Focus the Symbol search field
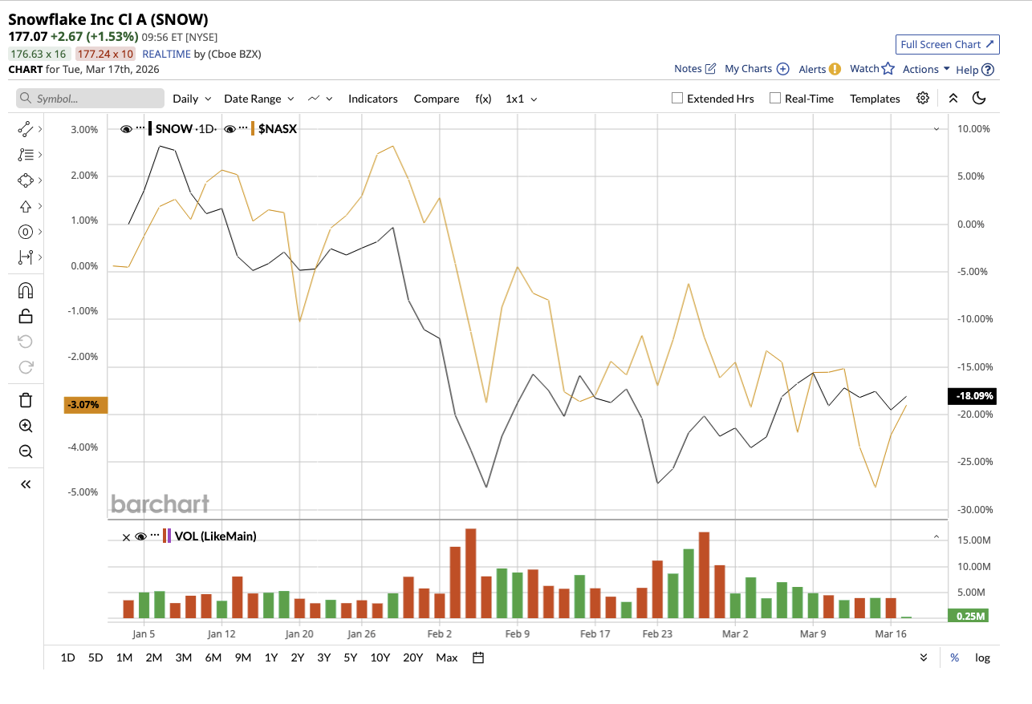The width and height of the screenshot is (1032, 704). [x=90, y=98]
